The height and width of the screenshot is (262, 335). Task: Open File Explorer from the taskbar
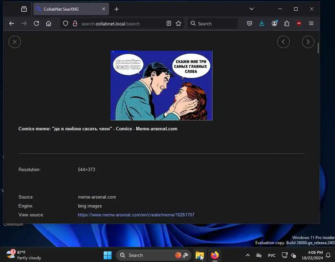coord(200,255)
